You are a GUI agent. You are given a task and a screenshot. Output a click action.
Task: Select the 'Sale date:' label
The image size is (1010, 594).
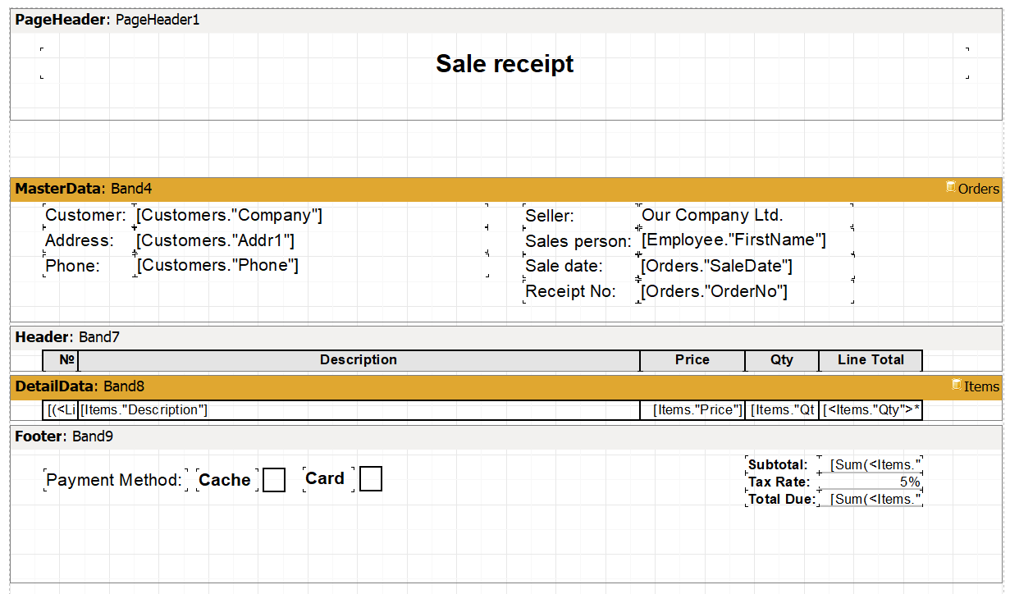580,267
